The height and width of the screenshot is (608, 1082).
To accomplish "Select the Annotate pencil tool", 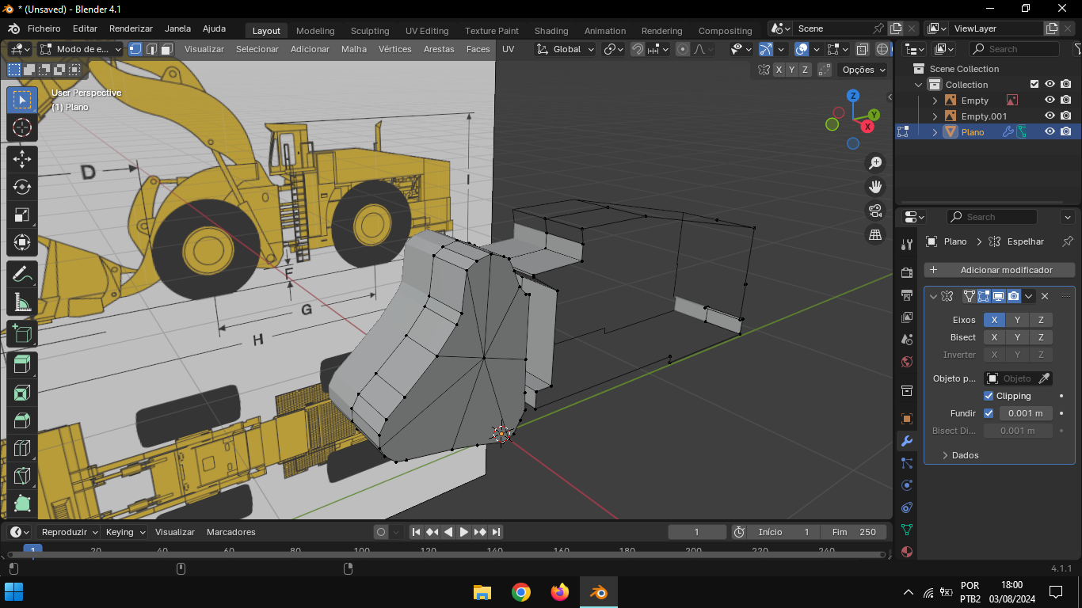I will [22, 275].
